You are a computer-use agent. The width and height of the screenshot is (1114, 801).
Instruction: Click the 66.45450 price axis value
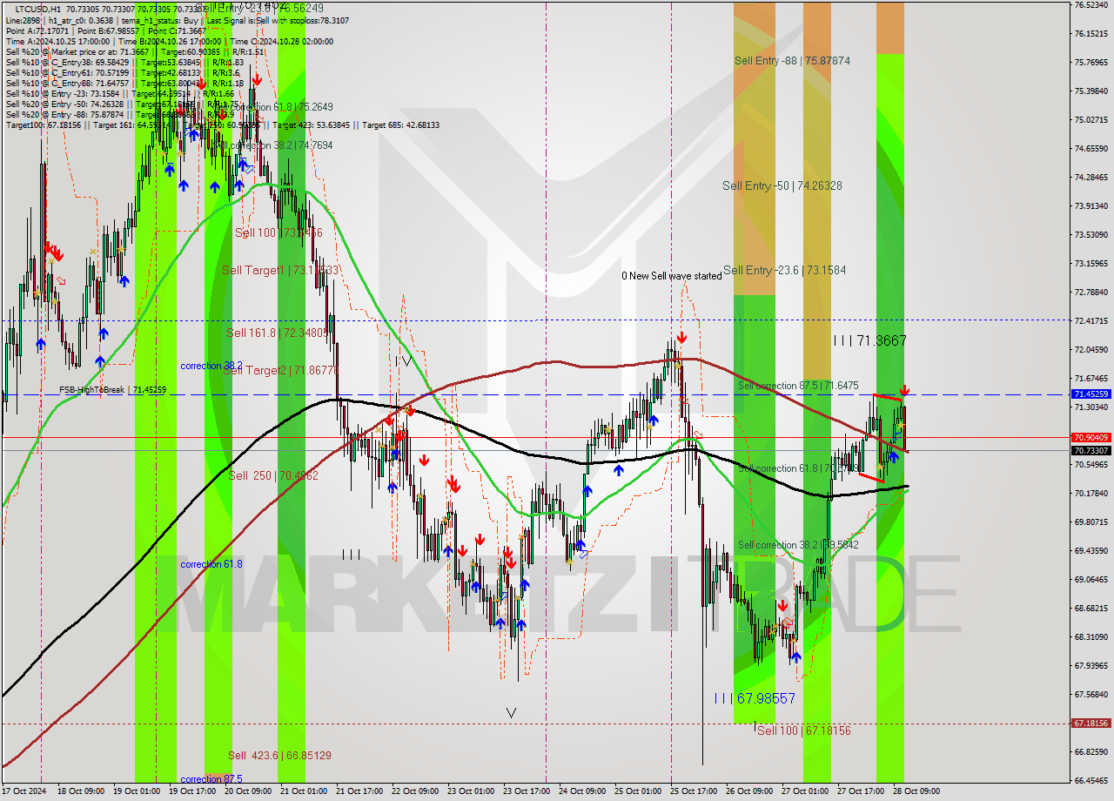click(x=1091, y=780)
